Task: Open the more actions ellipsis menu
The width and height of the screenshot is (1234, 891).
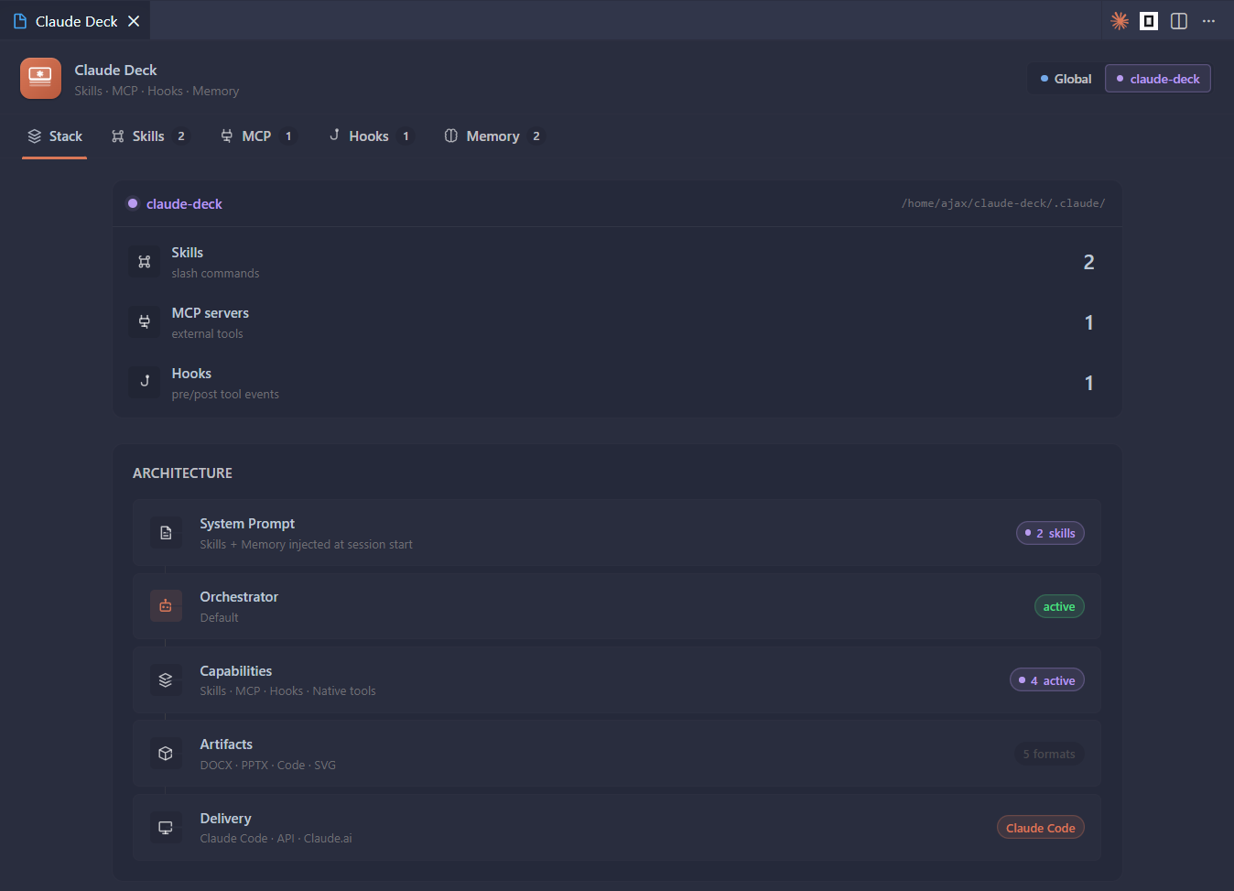Action: (x=1208, y=21)
